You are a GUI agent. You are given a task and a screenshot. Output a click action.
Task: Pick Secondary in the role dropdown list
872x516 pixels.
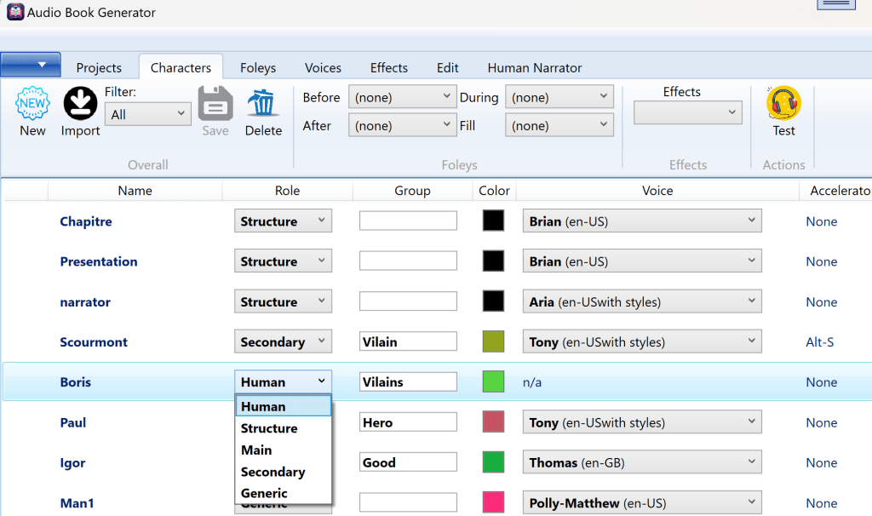pos(272,472)
